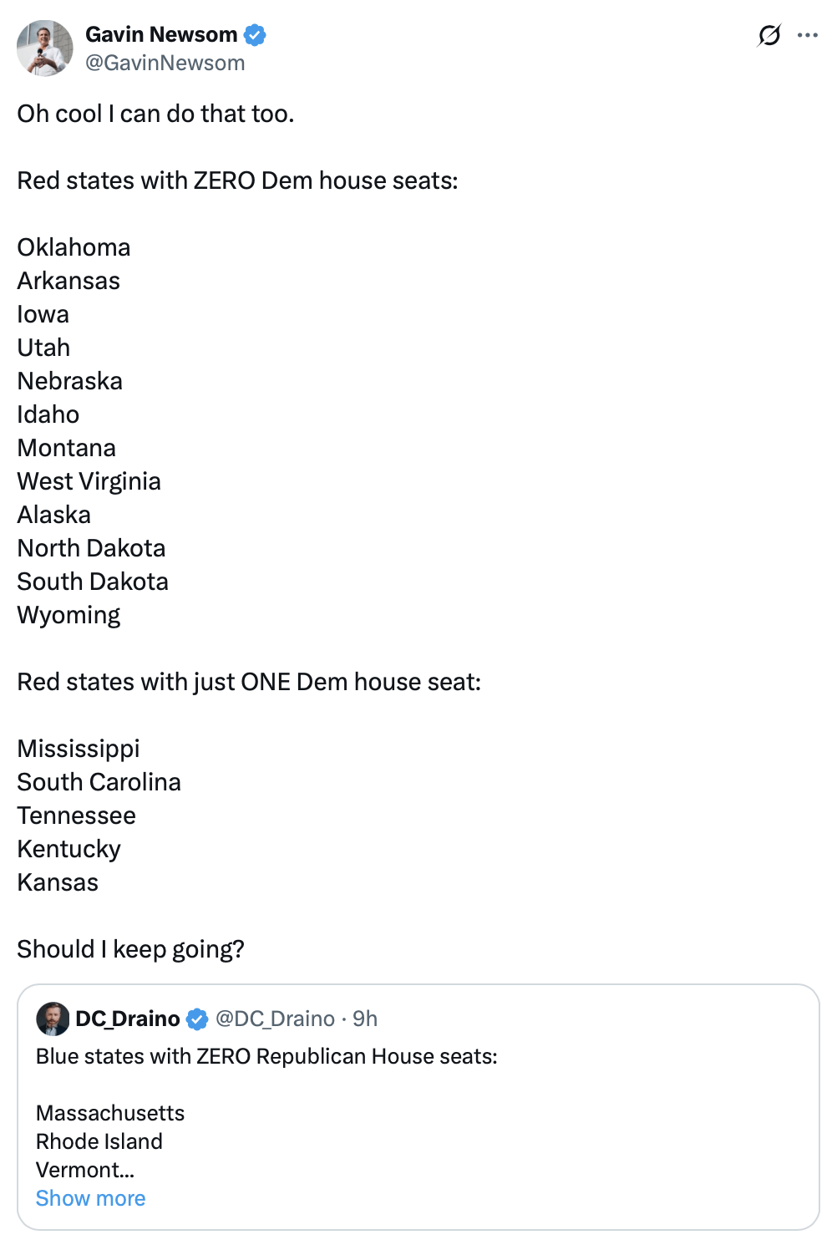Open the three-dot more options menu

[808, 35]
